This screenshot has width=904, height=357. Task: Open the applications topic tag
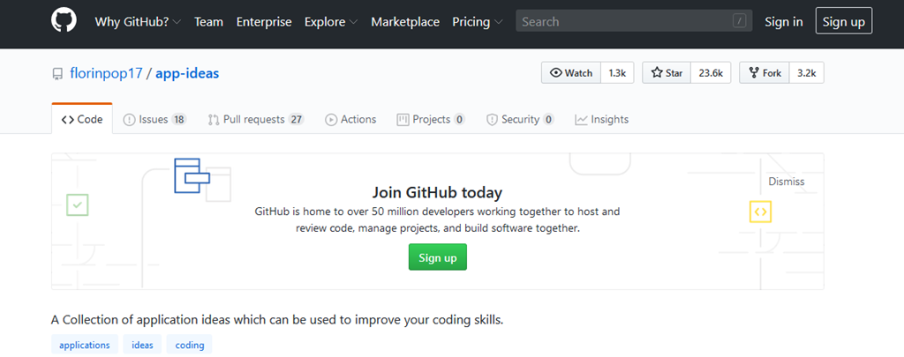click(85, 345)
